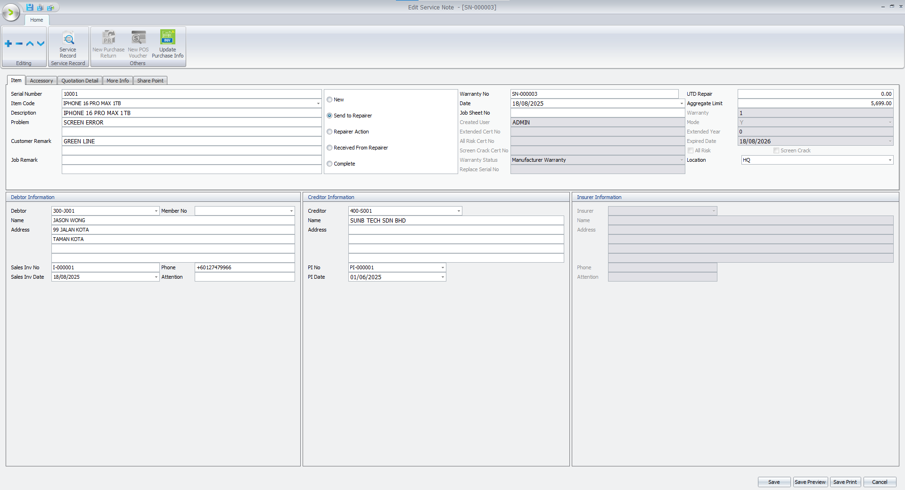Screen dimensions: 905x490
Task: Open the Location dropdown
Action: 889,160
